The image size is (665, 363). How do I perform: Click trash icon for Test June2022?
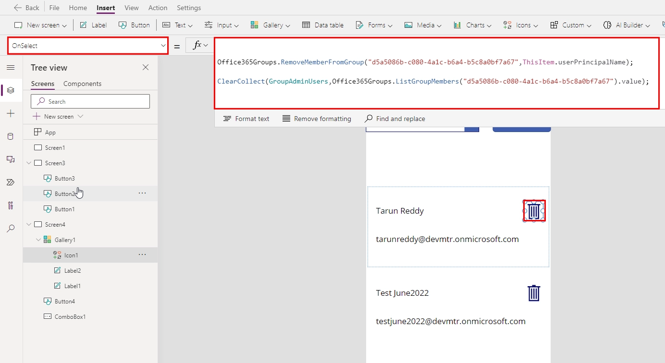(534, 293)
